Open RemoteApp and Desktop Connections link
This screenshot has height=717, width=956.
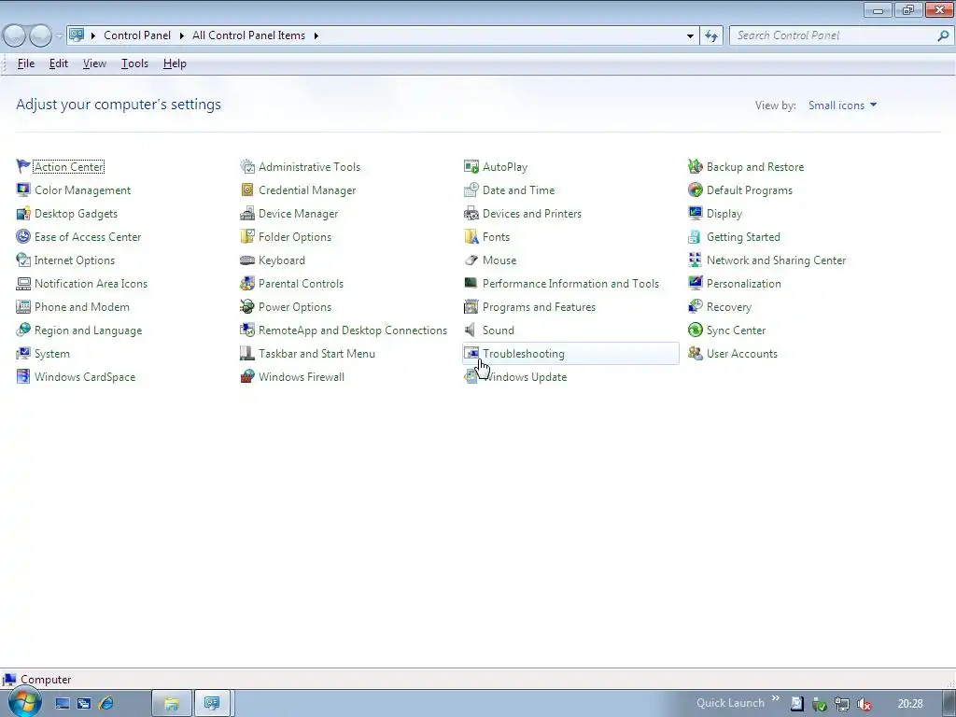pos(352,330)
